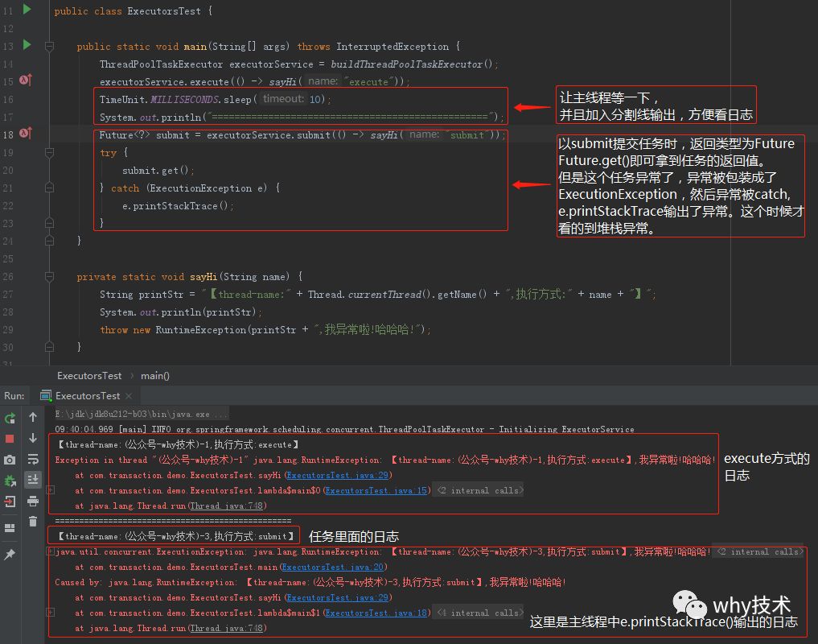Open the ExecutorsTest.java:20 stack trace link
Image resolution: width=818 pixels, height=644 pixels.
(x=333, y=567)
